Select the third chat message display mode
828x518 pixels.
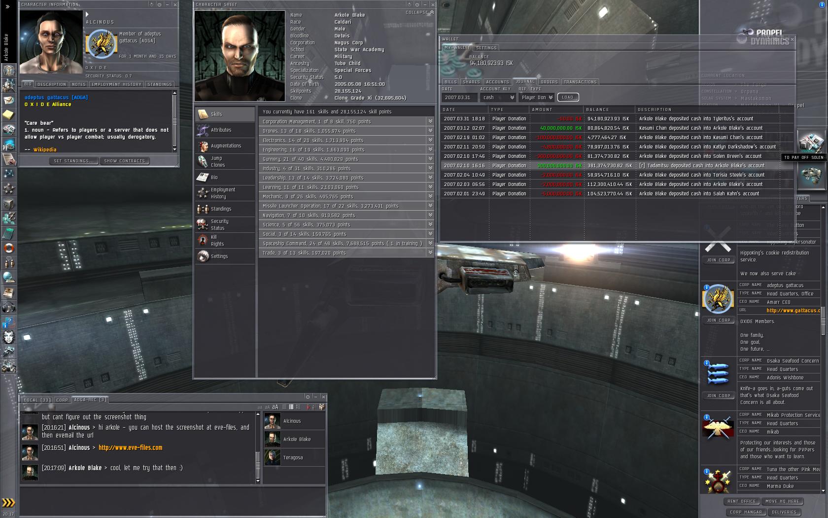click(x=298, y=407)
